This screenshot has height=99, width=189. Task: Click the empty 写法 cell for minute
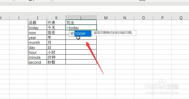81,57
